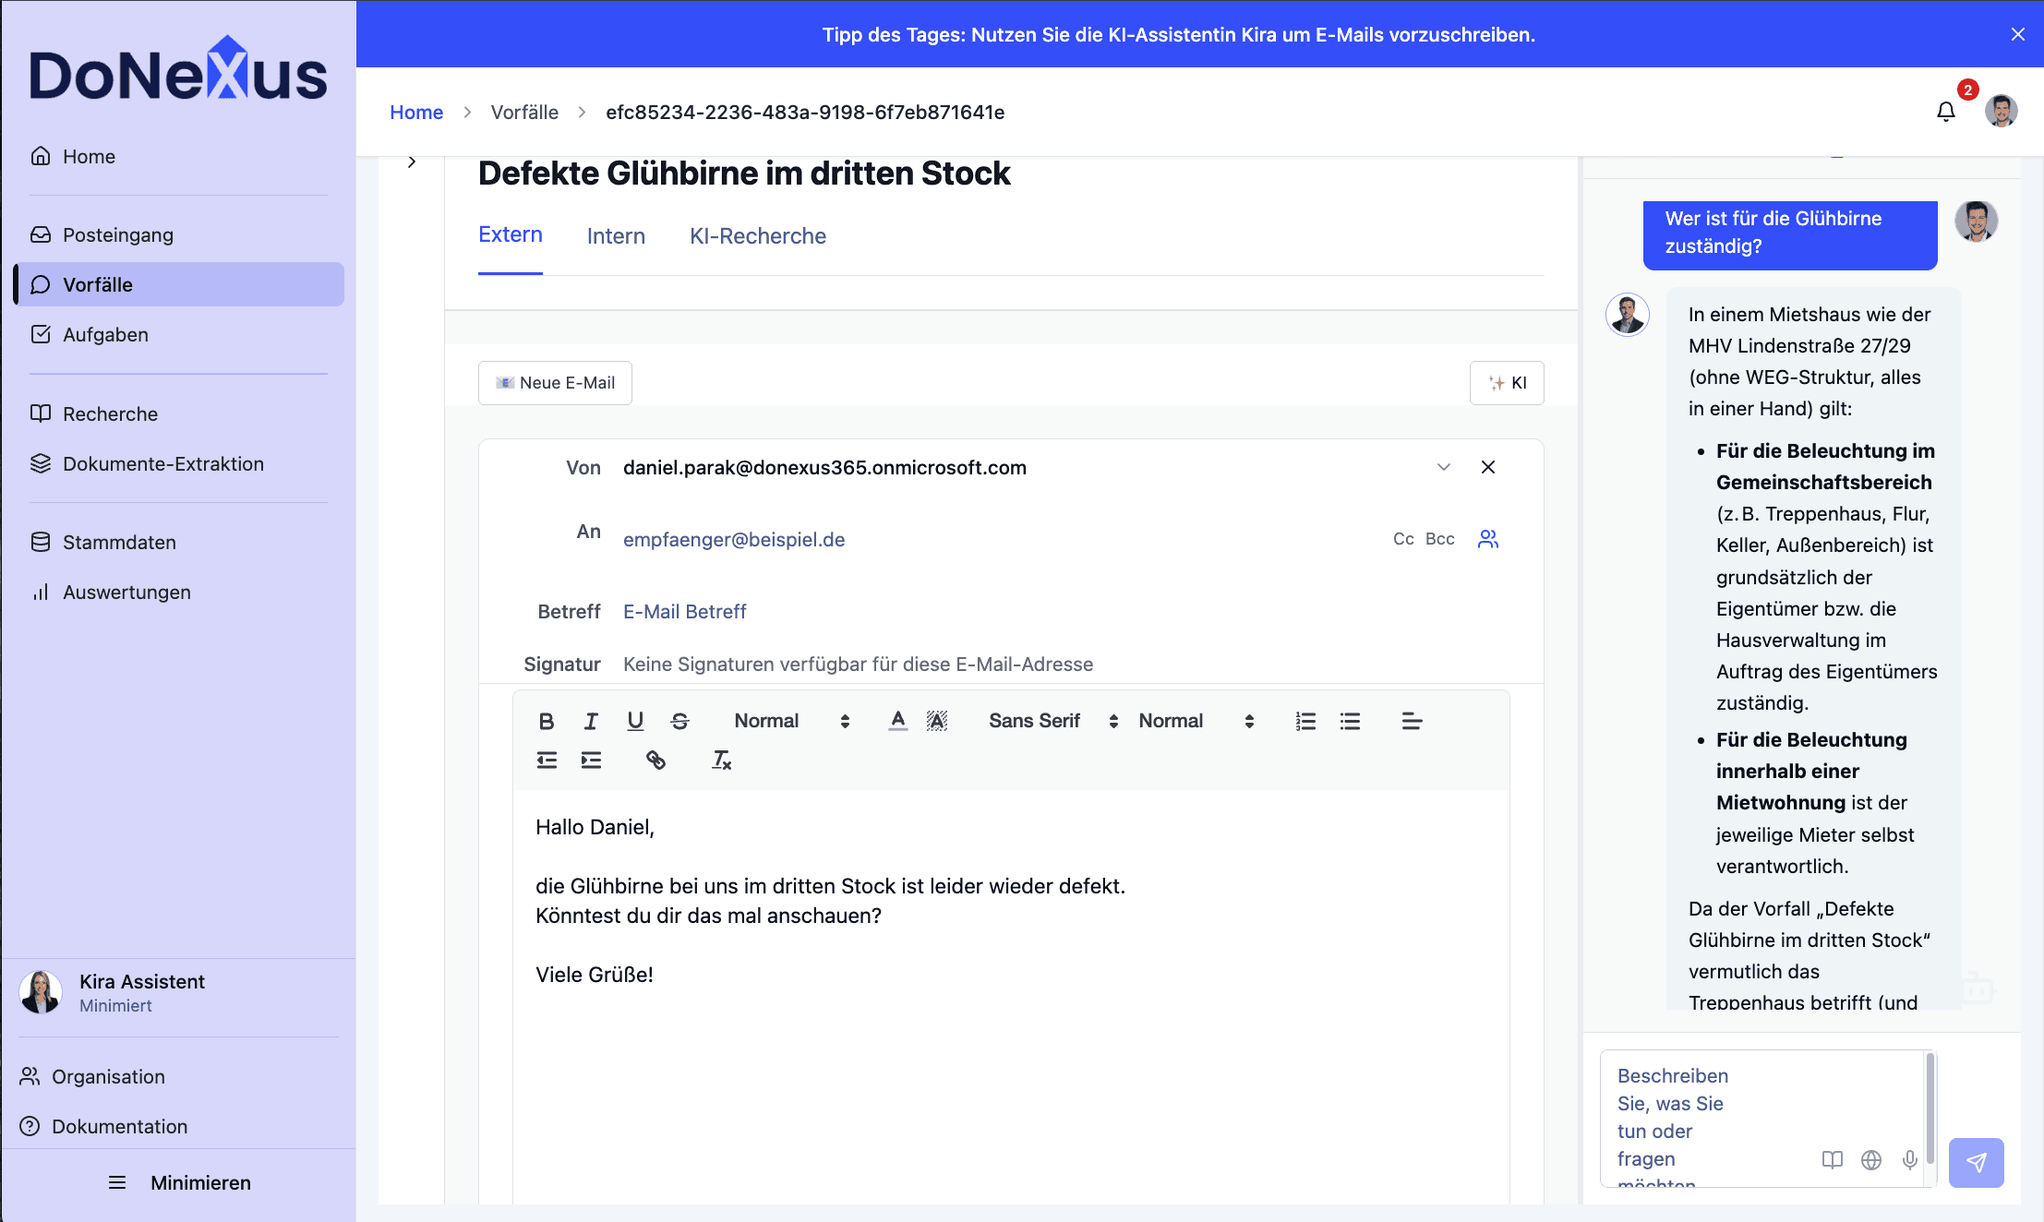Switch to the KI-Recherche tab
The image size is (2044, 1222).
tap(757, 236)
